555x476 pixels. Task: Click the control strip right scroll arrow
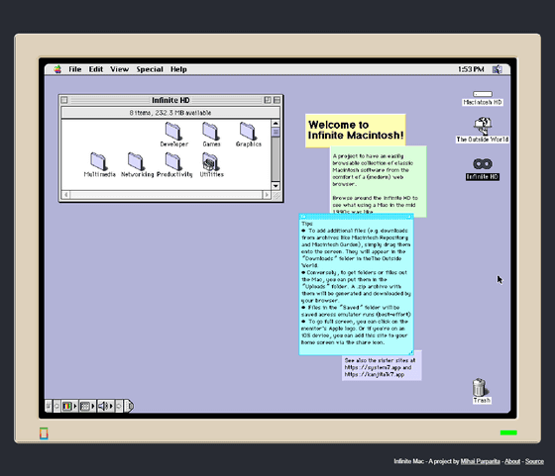[x=119, y=407]
